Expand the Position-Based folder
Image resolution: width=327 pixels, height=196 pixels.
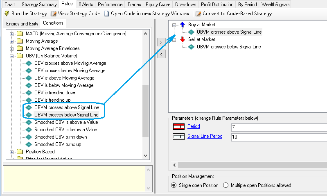pyautogui.click(x=12, y=152)
